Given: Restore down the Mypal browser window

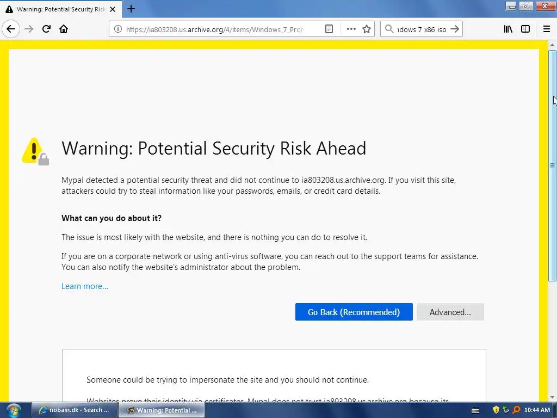Looking at the screenshot, I should tap(526, 6).
